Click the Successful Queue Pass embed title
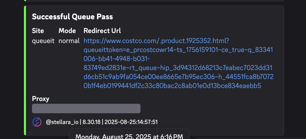 (72, 17)
